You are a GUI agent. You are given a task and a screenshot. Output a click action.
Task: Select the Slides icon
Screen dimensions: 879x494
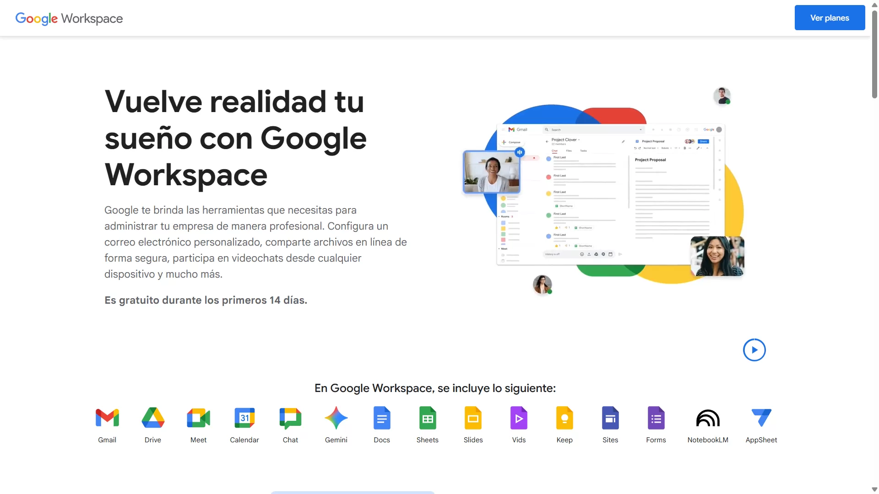point(473,418)
